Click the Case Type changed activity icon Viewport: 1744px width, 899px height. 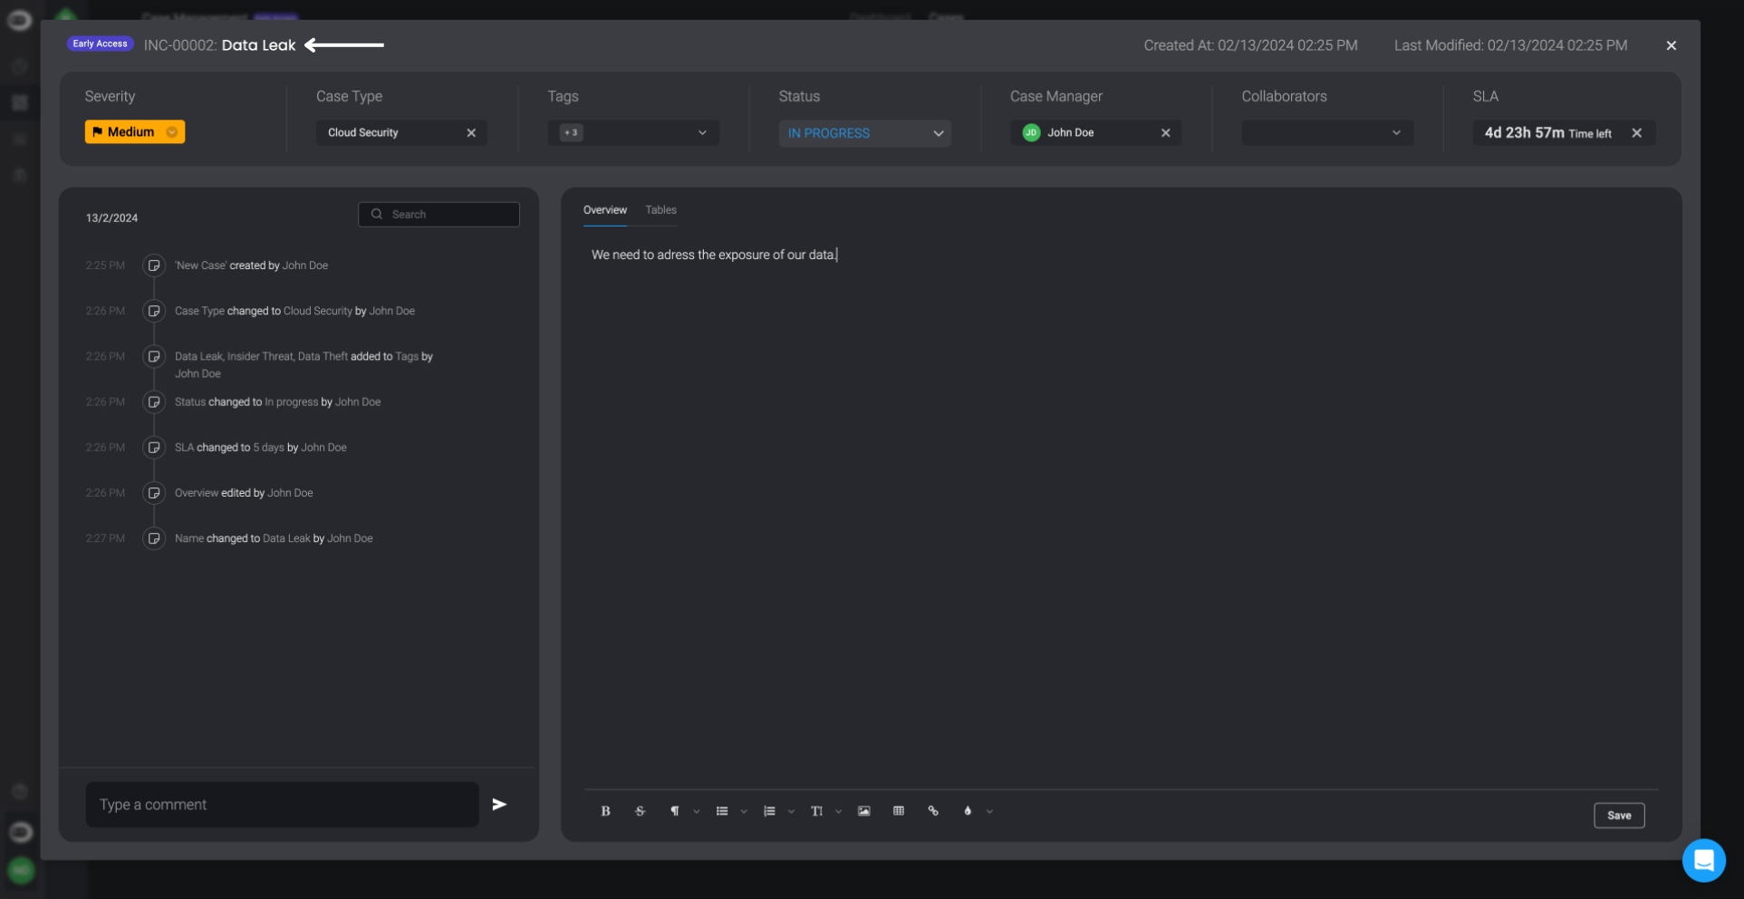[154, 311]
